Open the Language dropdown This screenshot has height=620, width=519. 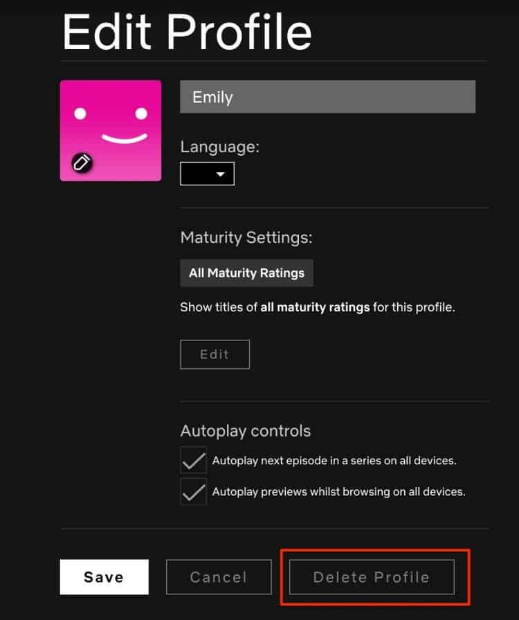click(x=207, y=174)
